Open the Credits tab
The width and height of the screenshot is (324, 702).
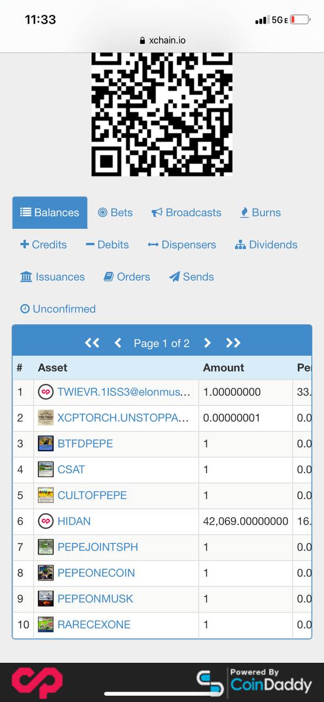pyautogui.click(x=43, y=245)
